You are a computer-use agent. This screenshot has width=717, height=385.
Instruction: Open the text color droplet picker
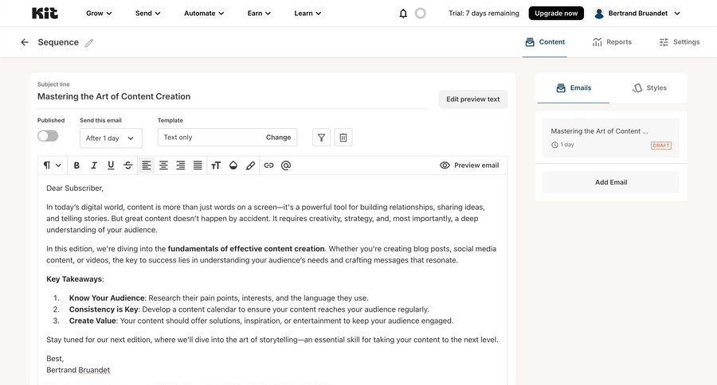click(x=233, y=165)
